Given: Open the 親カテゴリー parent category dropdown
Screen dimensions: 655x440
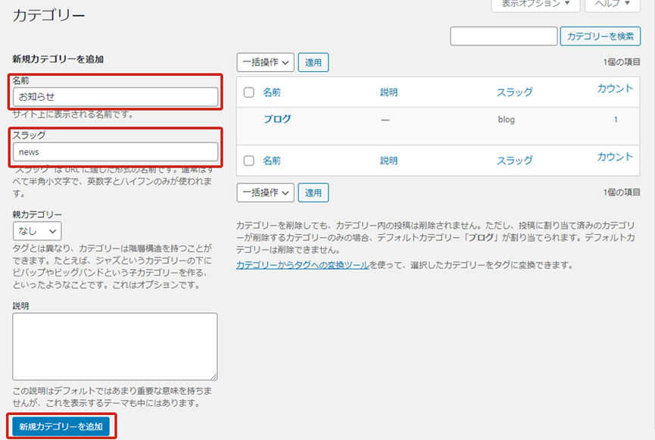Looking at the screenshot, I should coord(37,230).
